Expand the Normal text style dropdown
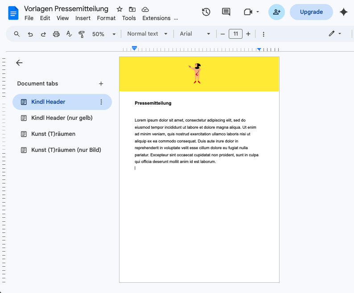 pos(148,34)
